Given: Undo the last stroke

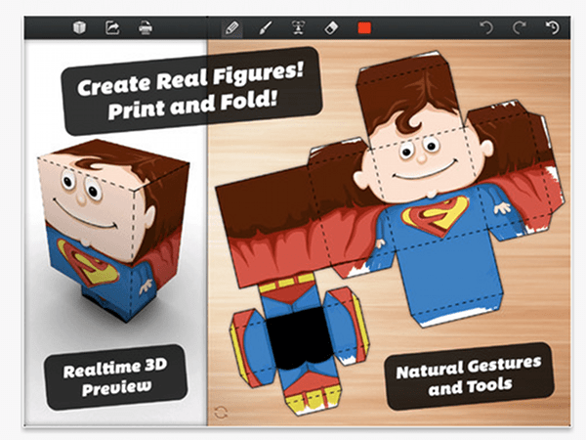Looking at the screenshot, I should click(486, 27).
